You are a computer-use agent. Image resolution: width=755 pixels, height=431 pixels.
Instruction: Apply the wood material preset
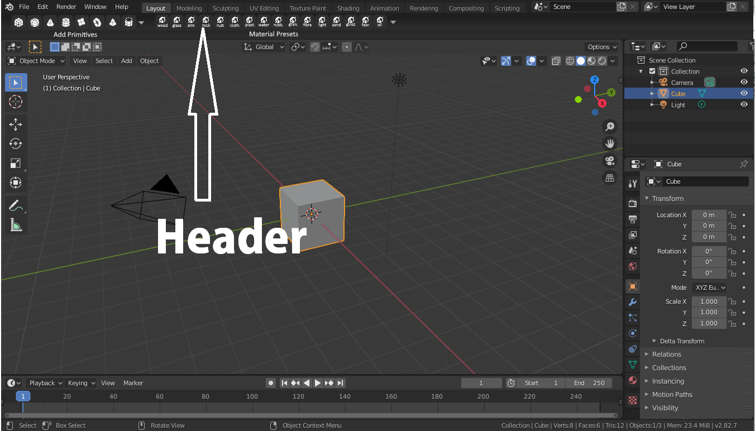coord(163,22)
